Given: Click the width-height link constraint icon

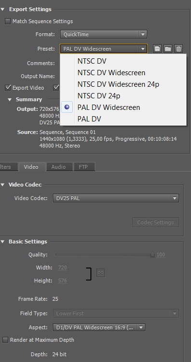Looking at the screenshot, I should [x=101, y=273].
